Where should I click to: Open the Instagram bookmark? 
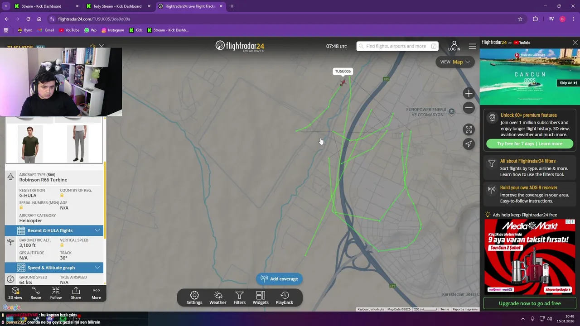(112, 30)
